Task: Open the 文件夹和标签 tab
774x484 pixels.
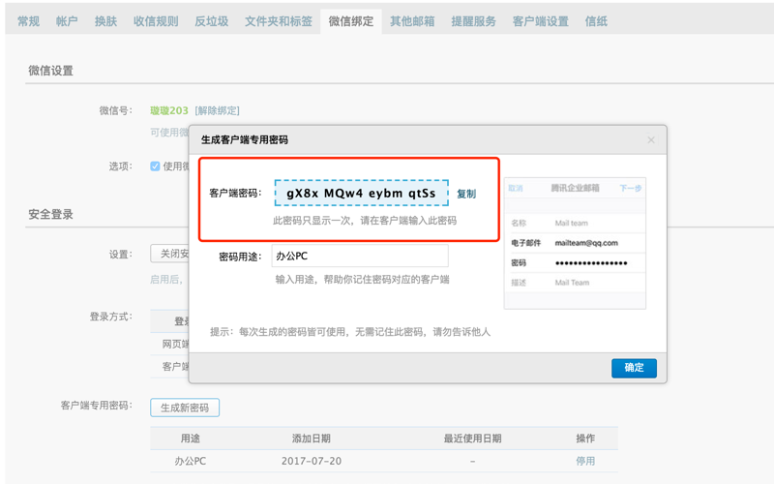Action: point(279,21)
